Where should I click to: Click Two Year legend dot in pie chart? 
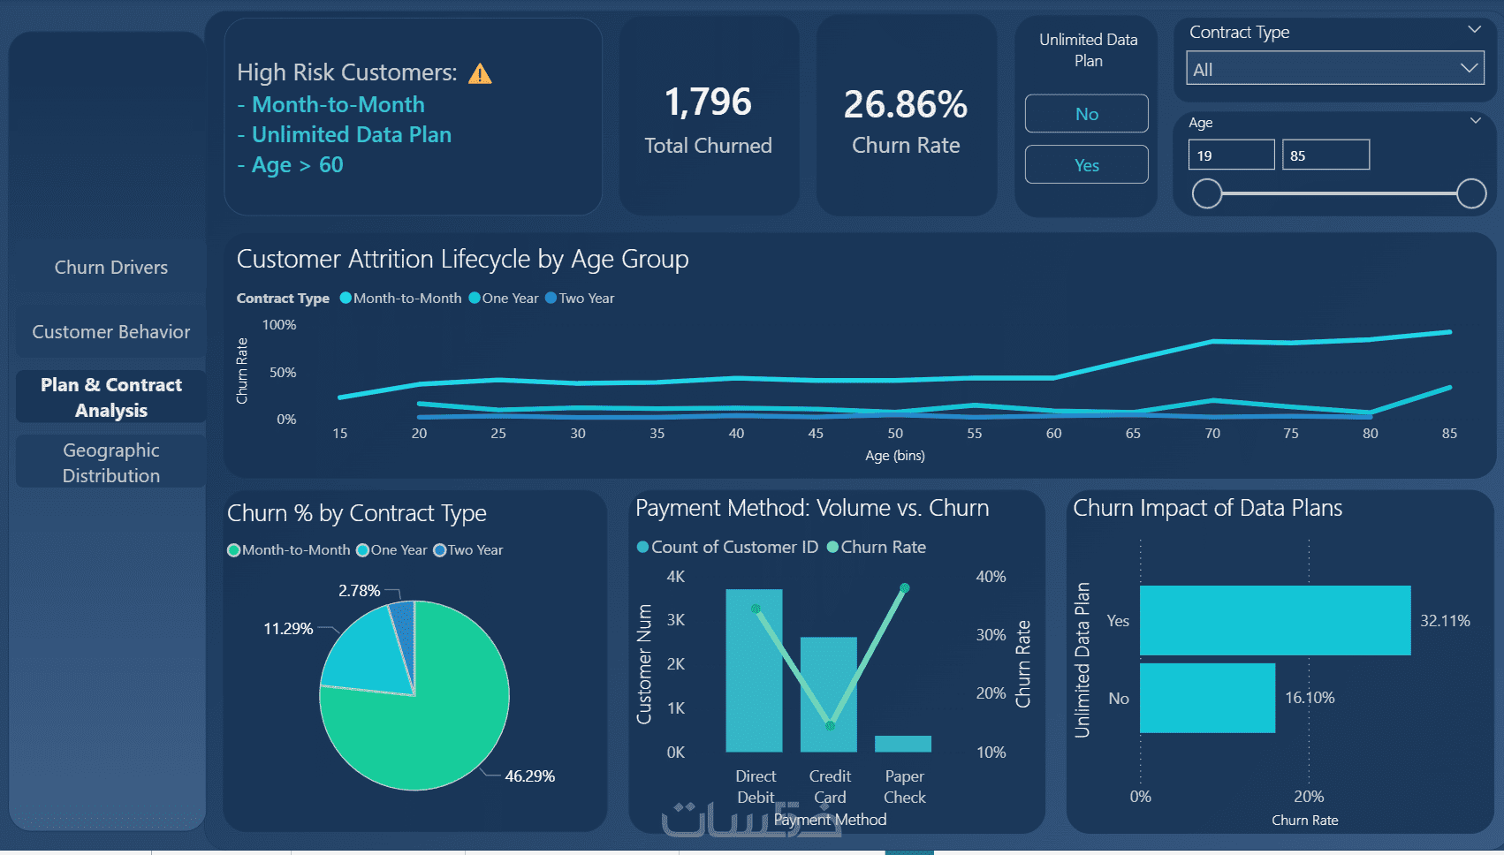click(x=439, y=550)
